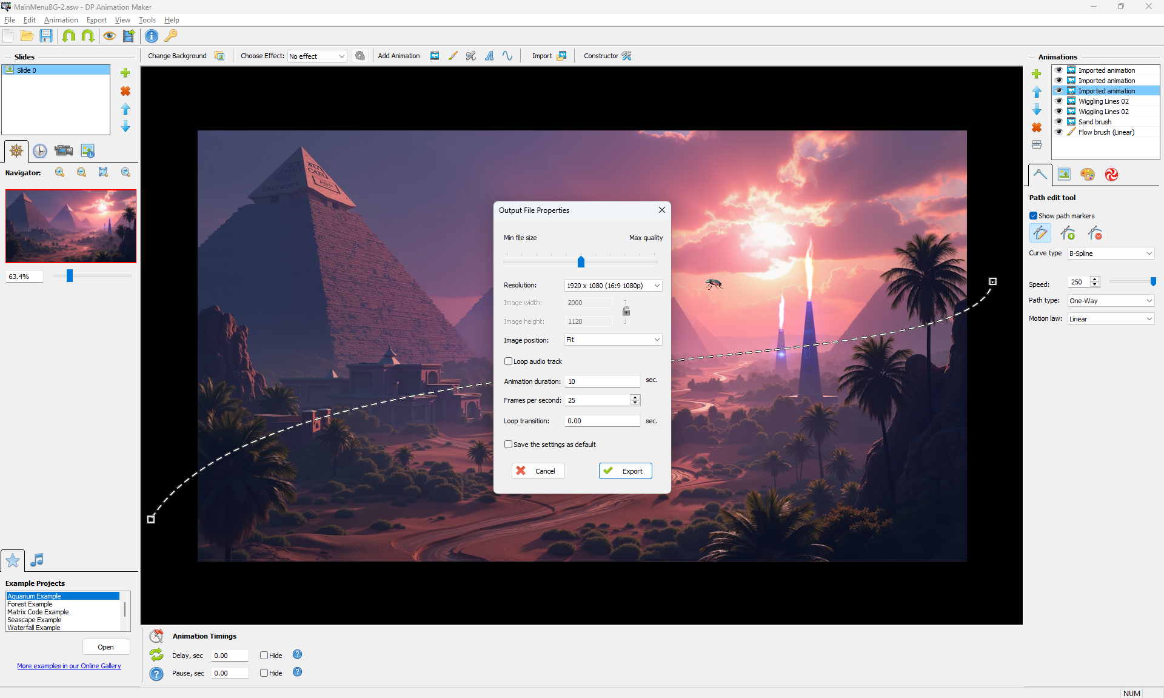Open the Curve type B-Spline dropdown
The image size is (1164, 698).
point(1110,253)
